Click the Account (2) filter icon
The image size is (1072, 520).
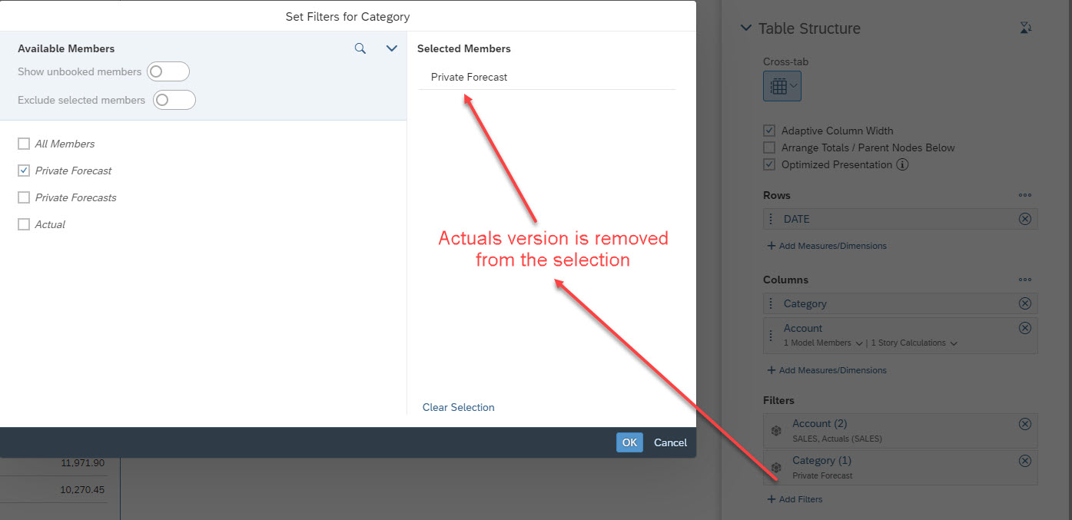[776, 431]
